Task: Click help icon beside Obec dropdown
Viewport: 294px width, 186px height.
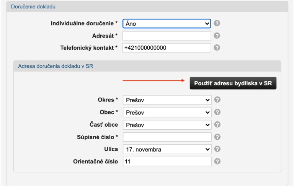Action: pos(217,112)
